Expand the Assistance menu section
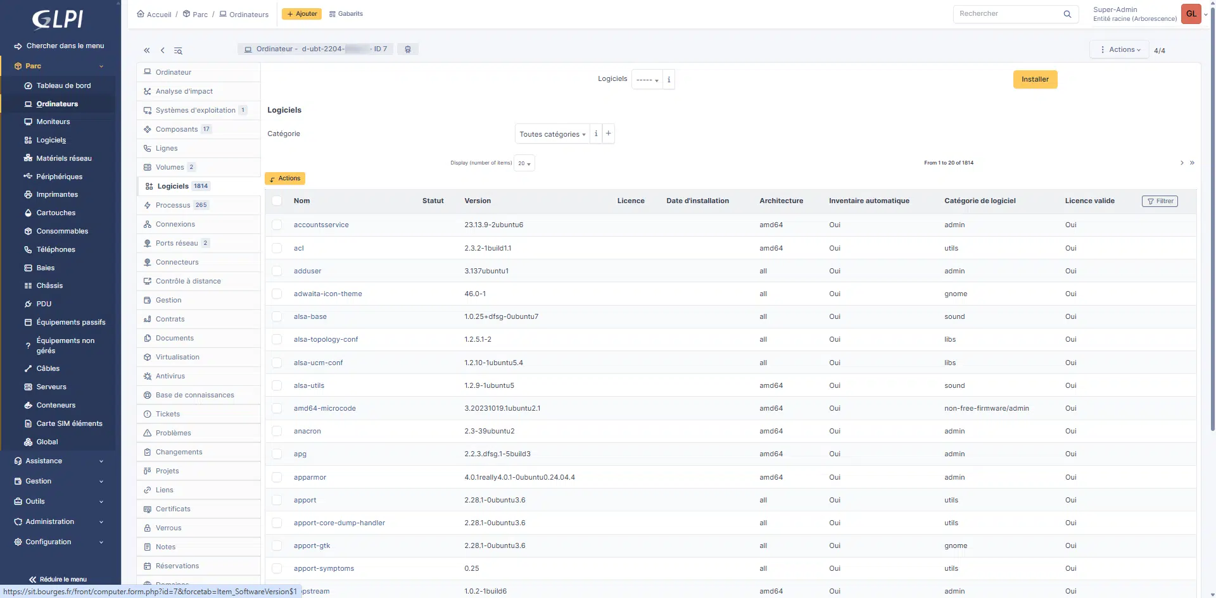The width and height of the screenshot is (1216, 598). (x=59, y=461)
